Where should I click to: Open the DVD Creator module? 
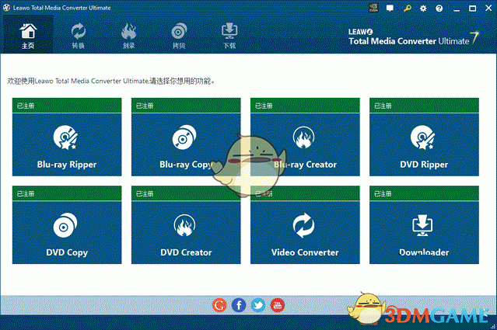click(x=186, y=231)
